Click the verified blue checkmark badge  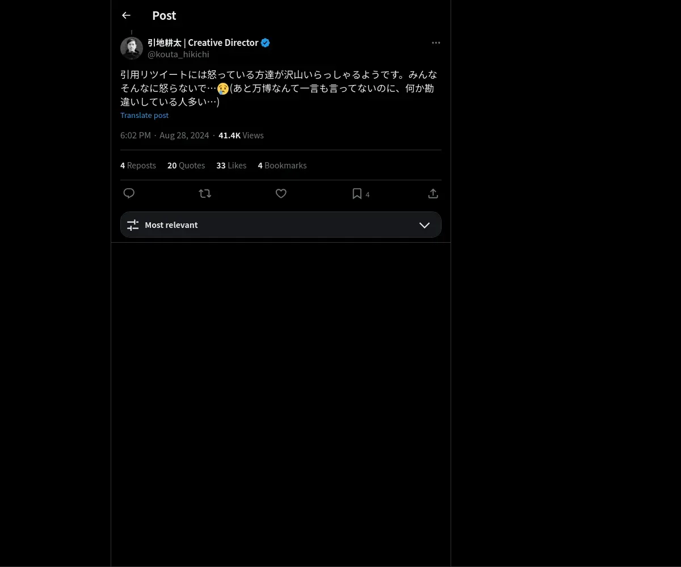[265, 43]
